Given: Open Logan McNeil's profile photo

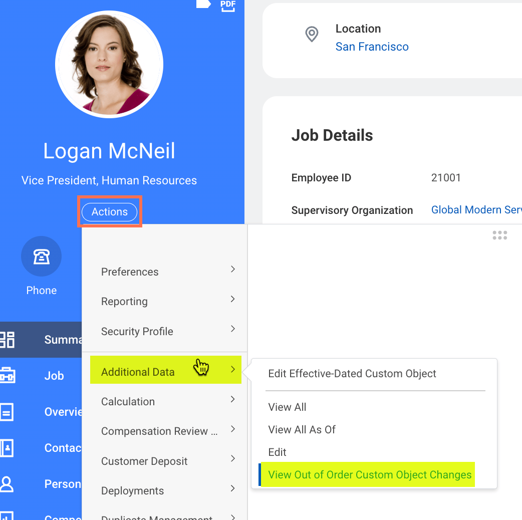Looking at the screenshot, I should pyautogui.click(x=109, y=64).
